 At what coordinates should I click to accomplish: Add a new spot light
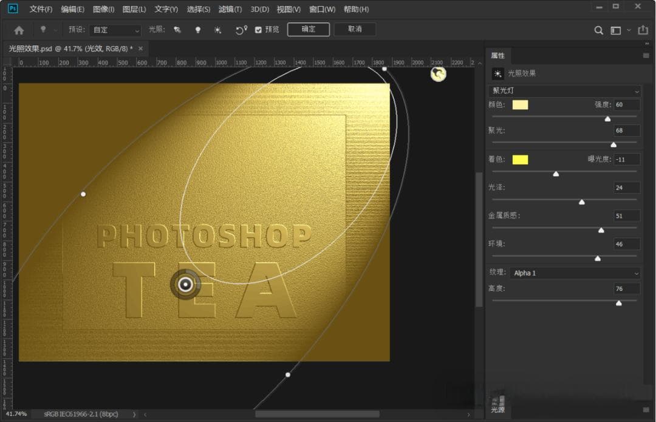click(177, 30)
